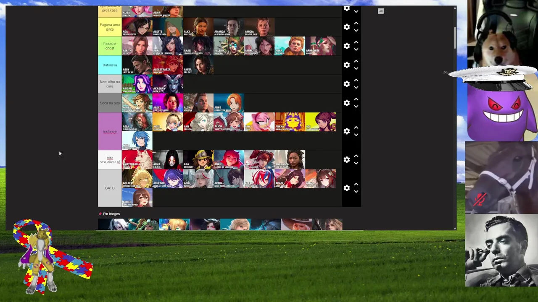538x302 pixels.
Task: Select the Alleria Warcraft image
Action: click(x=229, y=46)
